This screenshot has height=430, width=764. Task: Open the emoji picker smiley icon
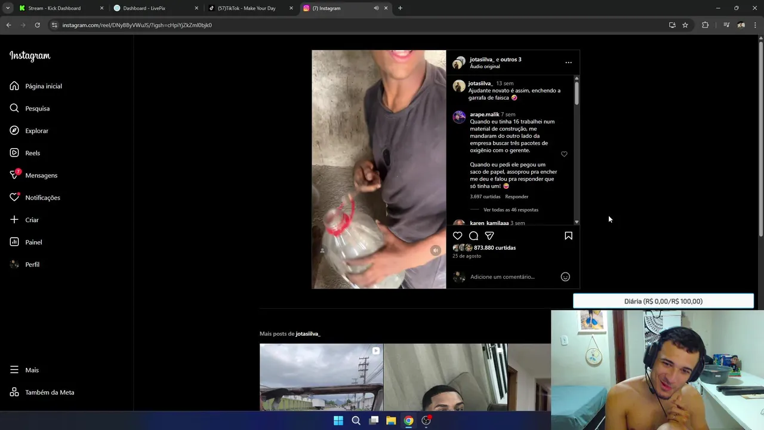565,277
